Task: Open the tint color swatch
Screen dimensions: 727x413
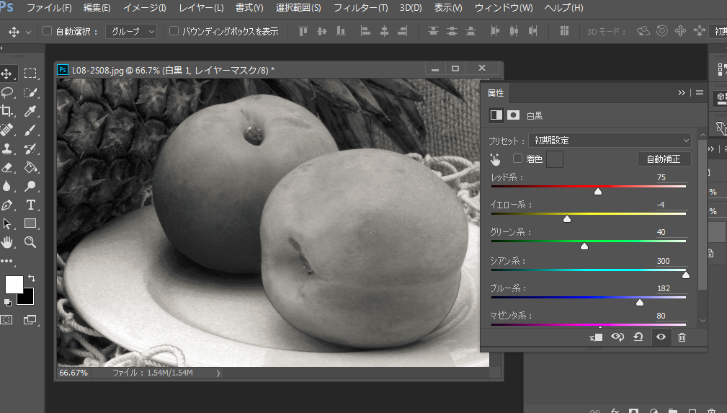Action: coord(555,159)
